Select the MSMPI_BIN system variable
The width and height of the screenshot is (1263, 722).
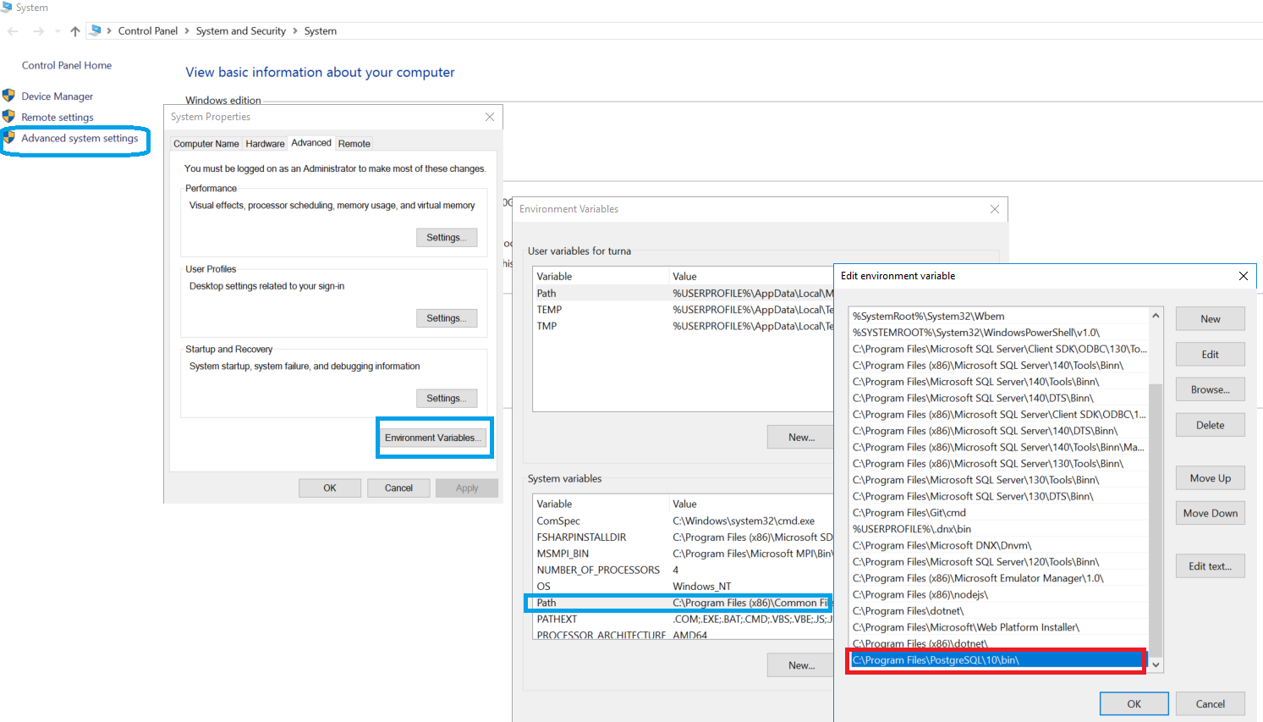[x=684, y=554]
